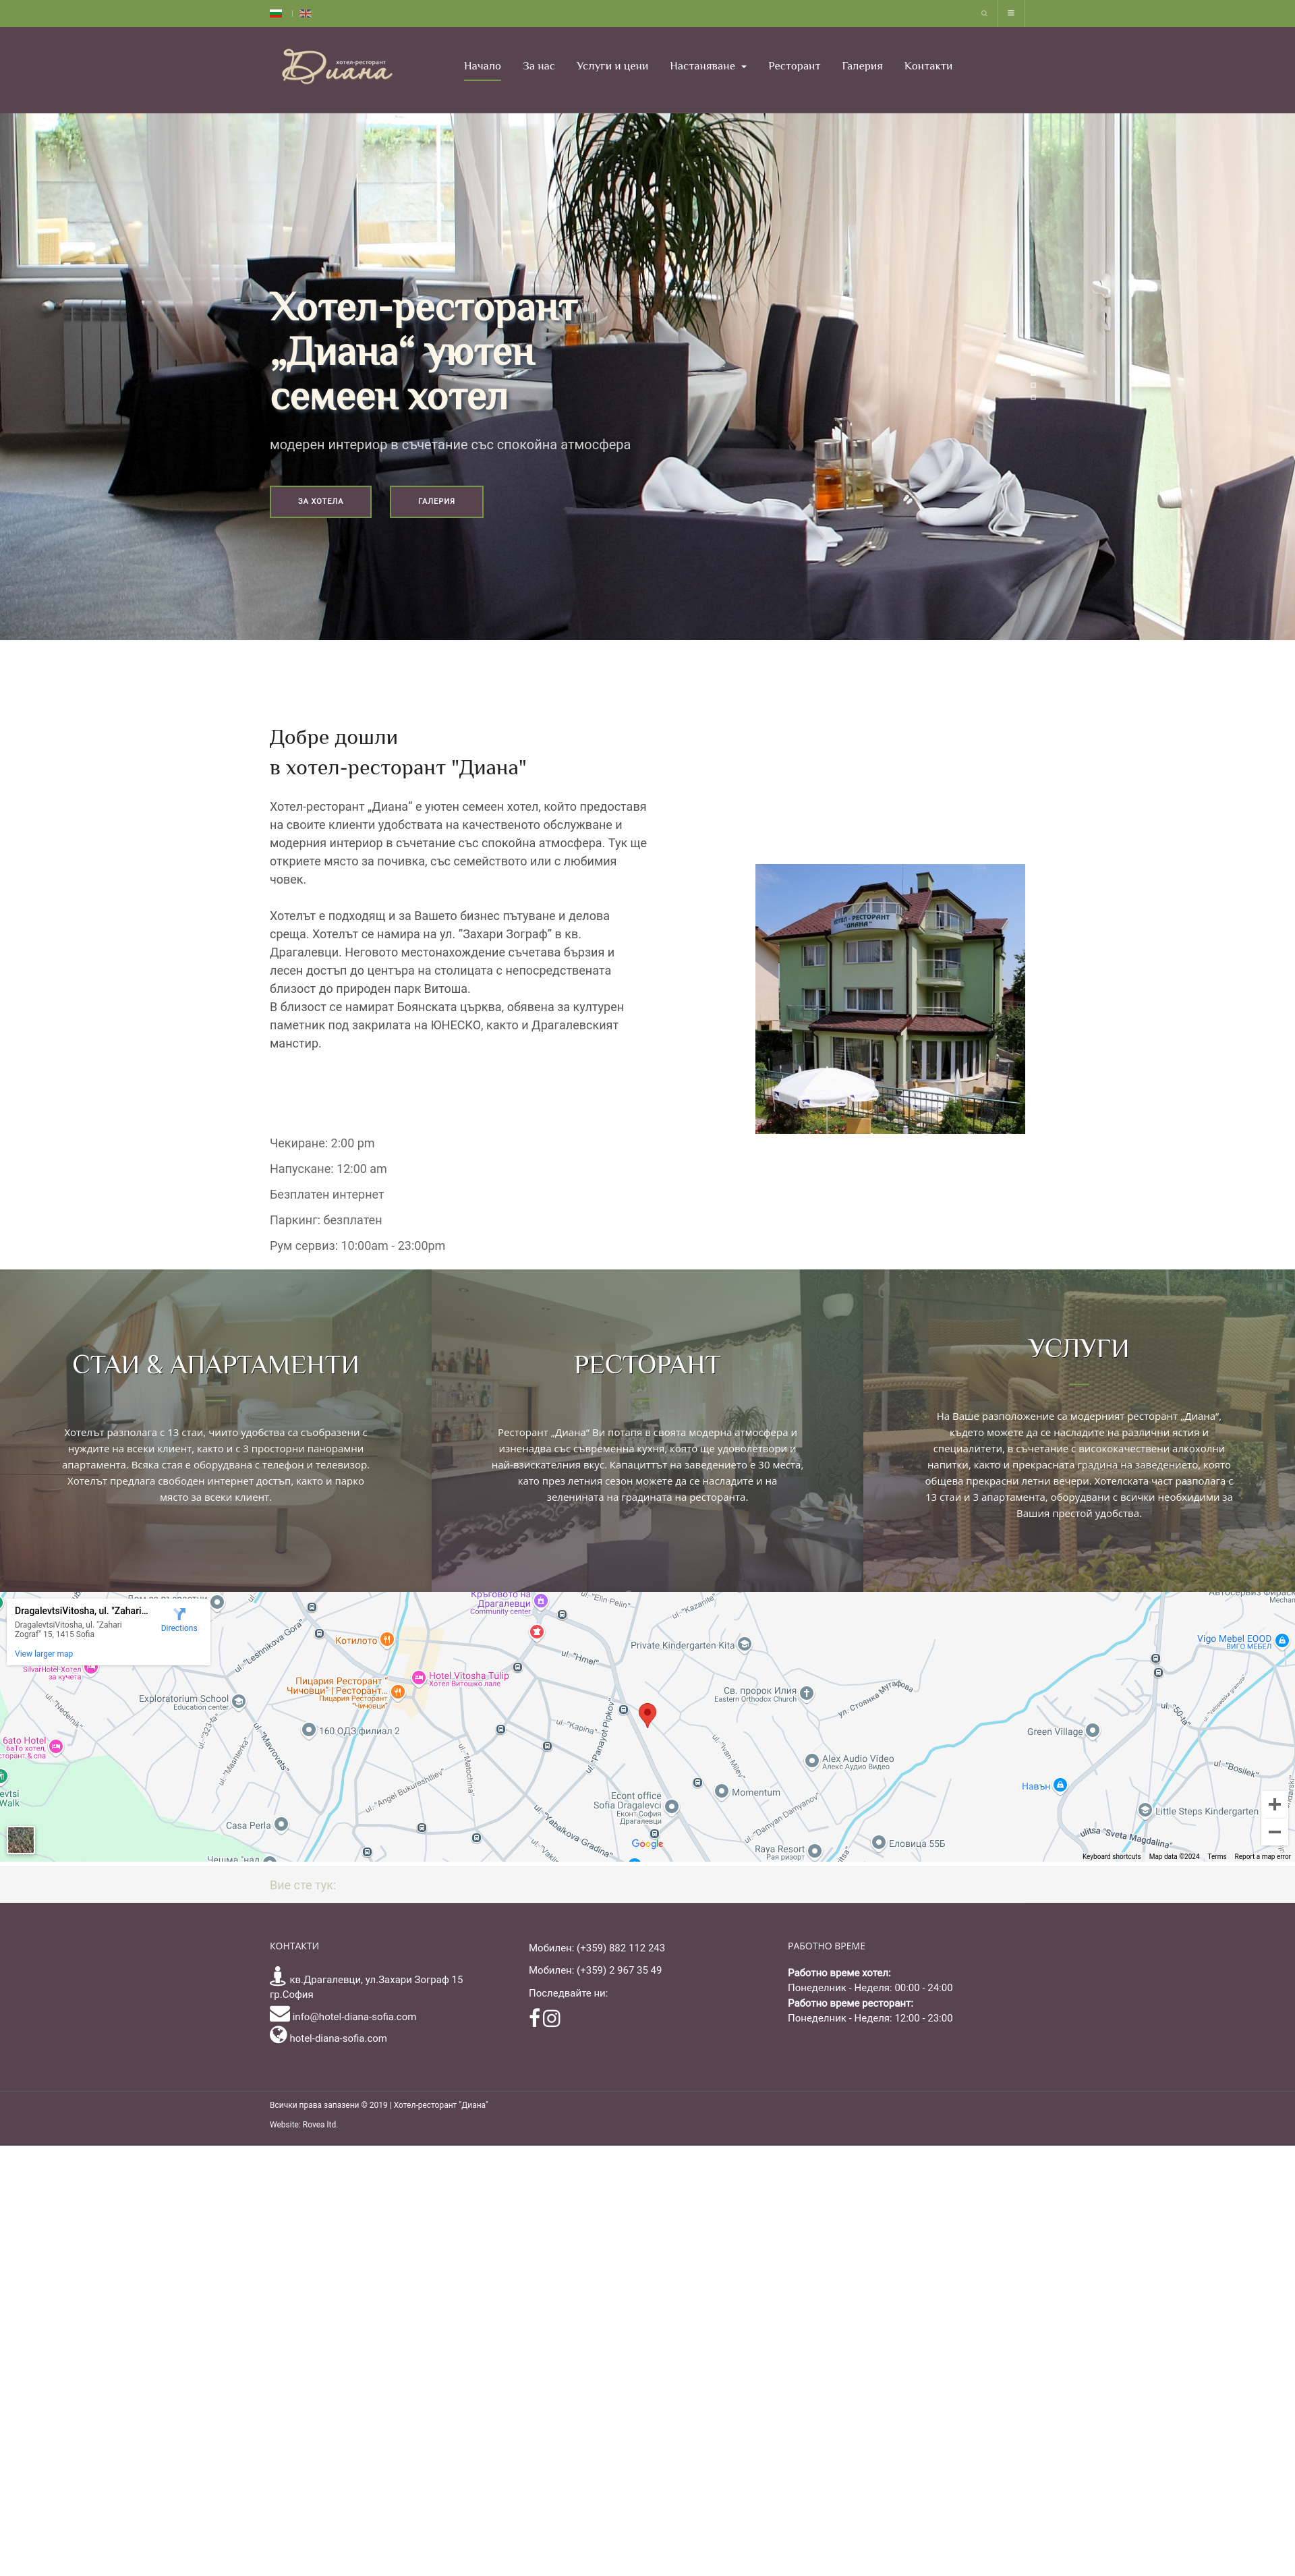1295x2576 pixels.
Task: Click the View larger map link
Action: (44, 1654)
